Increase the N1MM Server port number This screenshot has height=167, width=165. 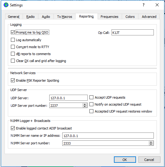coord(151,142)
